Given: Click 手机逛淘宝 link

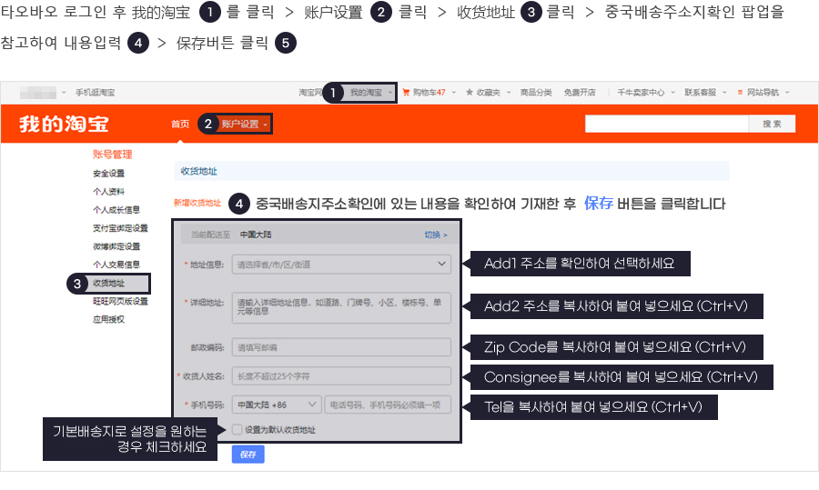Looking at the screenshot, I should pos(95,93).
